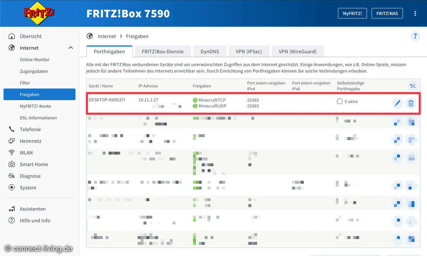Open the VPN (IPSec) tab
This screenshot has height=256, width=427.
point(249,52)
